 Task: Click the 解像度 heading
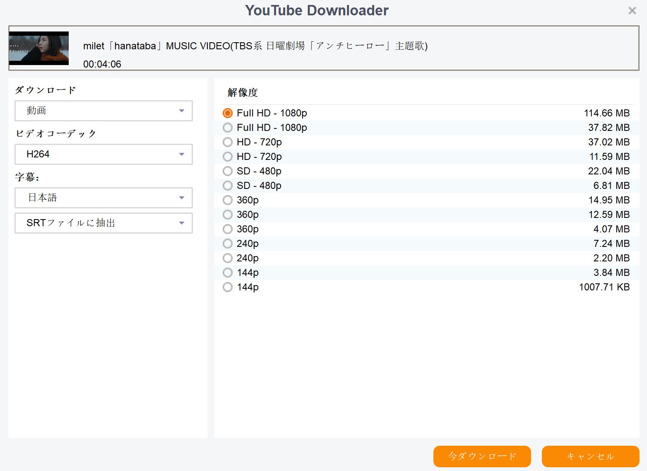pyautogui.click(x=243, y=92)
